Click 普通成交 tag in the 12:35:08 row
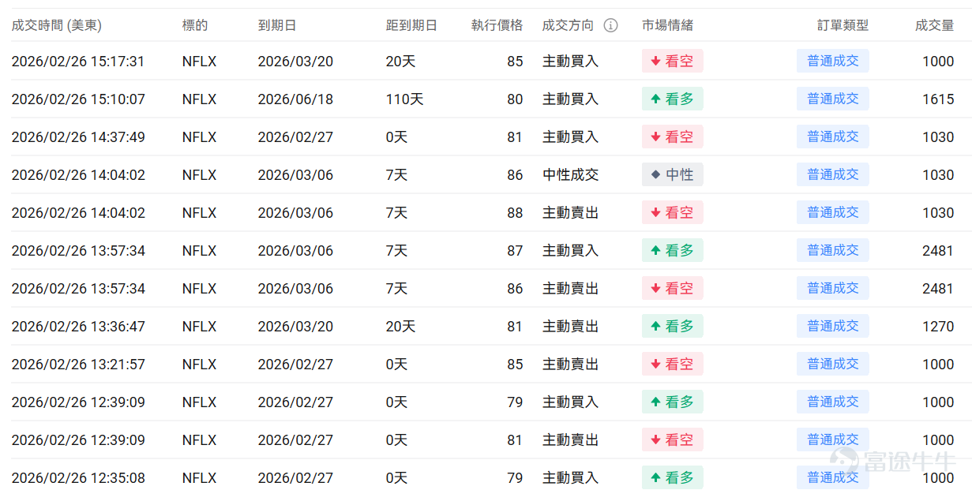This screenshot has height=490, width=972. pos(833,477)
